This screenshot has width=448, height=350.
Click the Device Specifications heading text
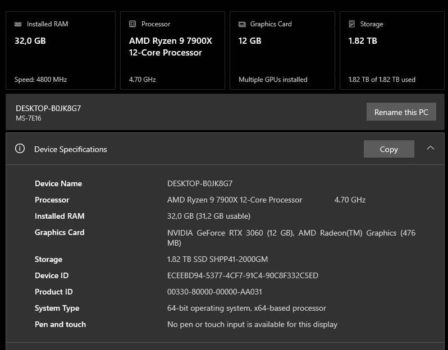coord(71,149)
